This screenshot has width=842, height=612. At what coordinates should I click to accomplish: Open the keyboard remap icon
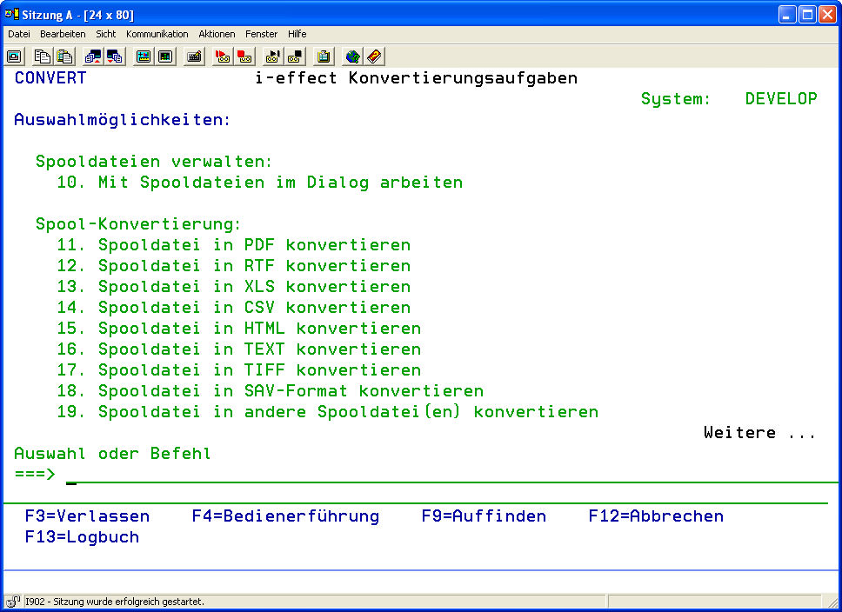[x=194, y=57]
